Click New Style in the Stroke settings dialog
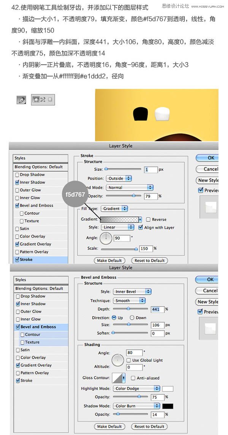Viewport: 228px width, 435px height. pos(207,180)
